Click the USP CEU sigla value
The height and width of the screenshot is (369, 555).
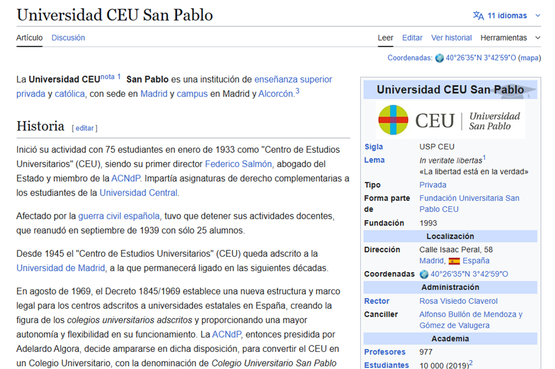[437, 147]
